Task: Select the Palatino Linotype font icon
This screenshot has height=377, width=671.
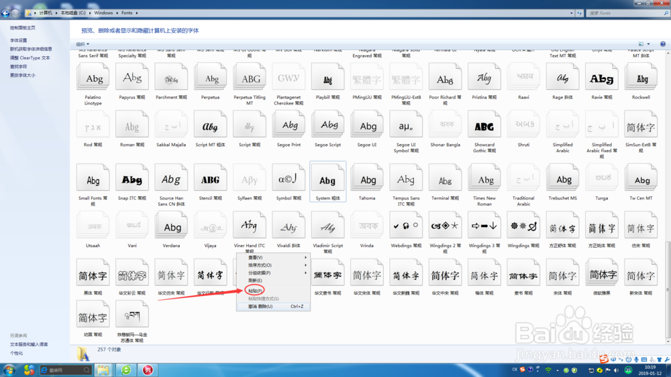Action: click(x=93, y=77)
